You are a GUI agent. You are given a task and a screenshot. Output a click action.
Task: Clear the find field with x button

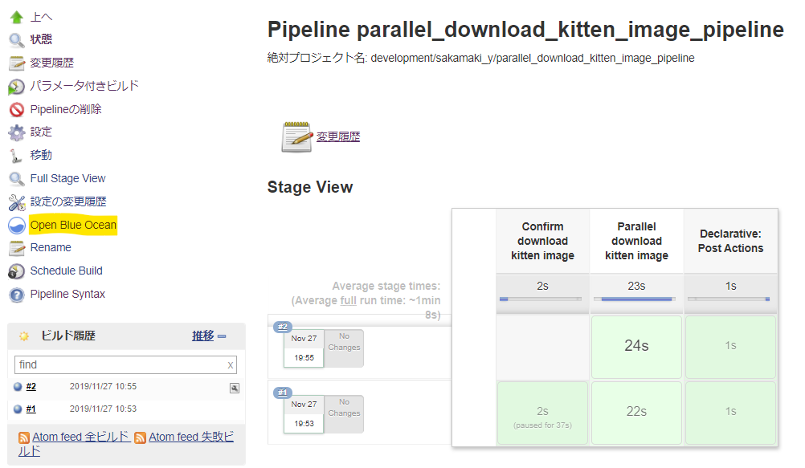coord(231,365)
